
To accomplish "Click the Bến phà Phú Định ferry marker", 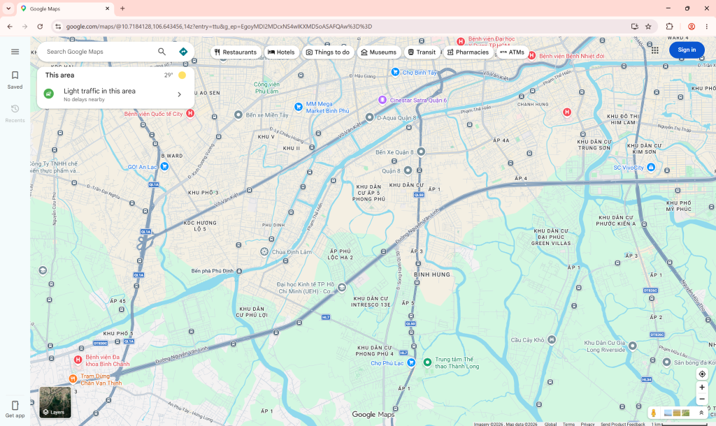I will pyautogui.click(x=239, y=271).
